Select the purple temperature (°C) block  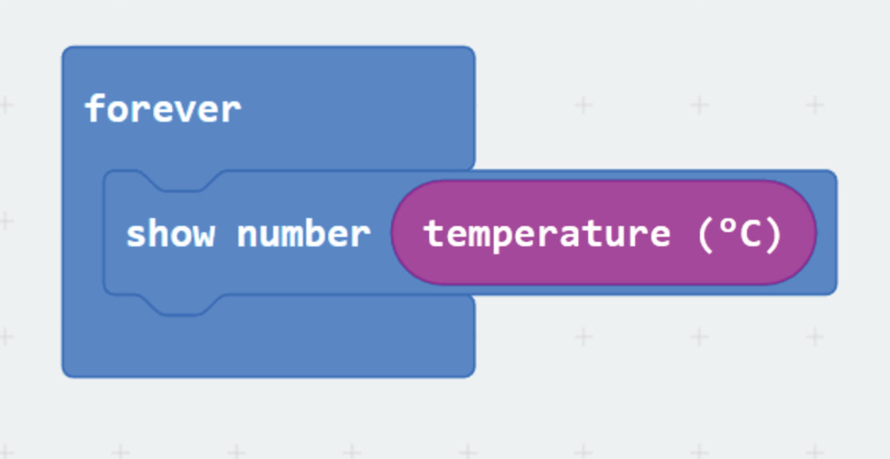coord(603,233)
